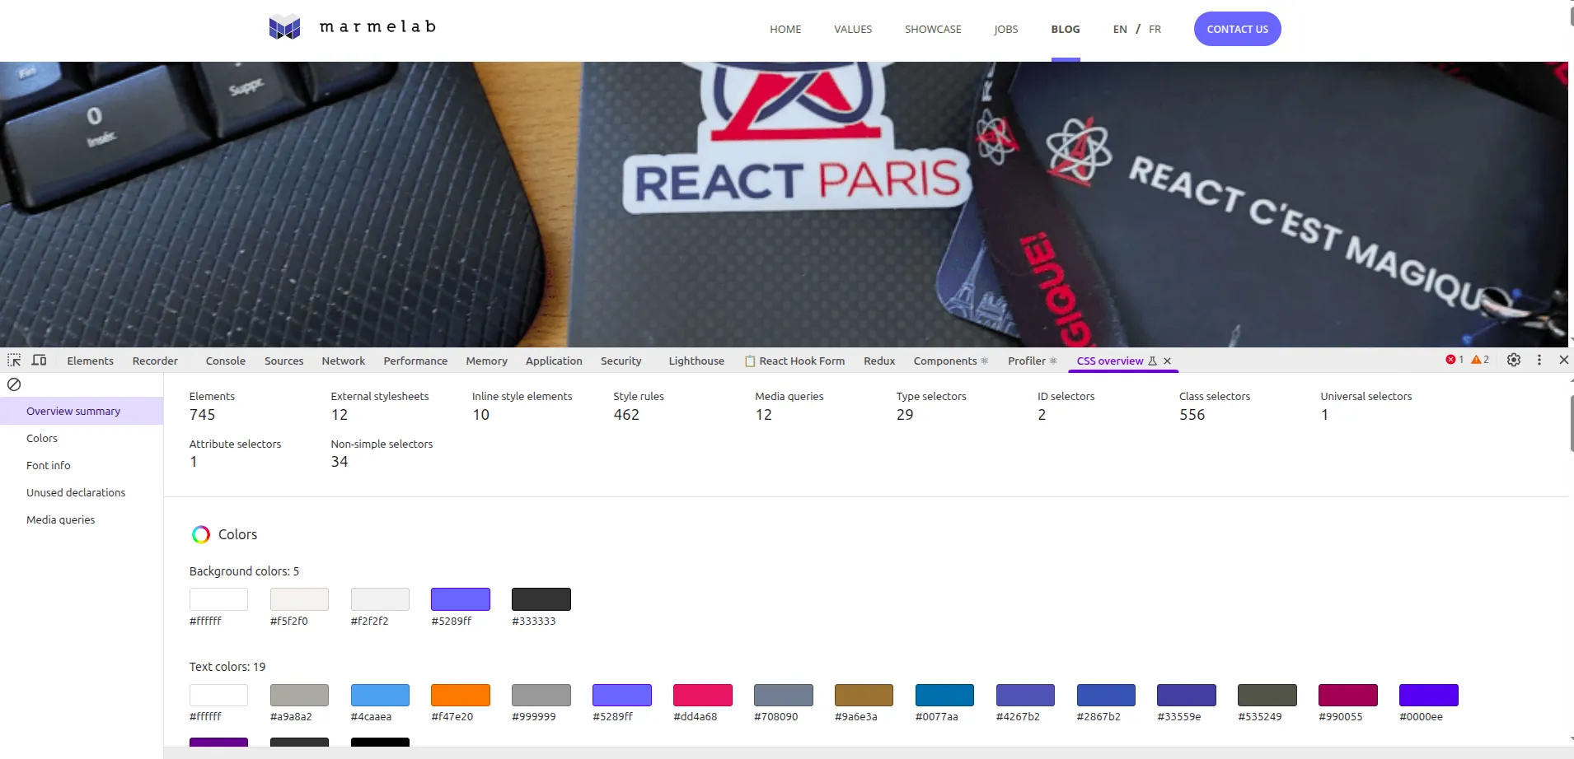1574x759 pixels.
Task: Open the Lighthouse tab
Action: click(x=696, y=361)
